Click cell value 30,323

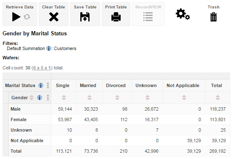pyautogui.click(x=91, y=109)
